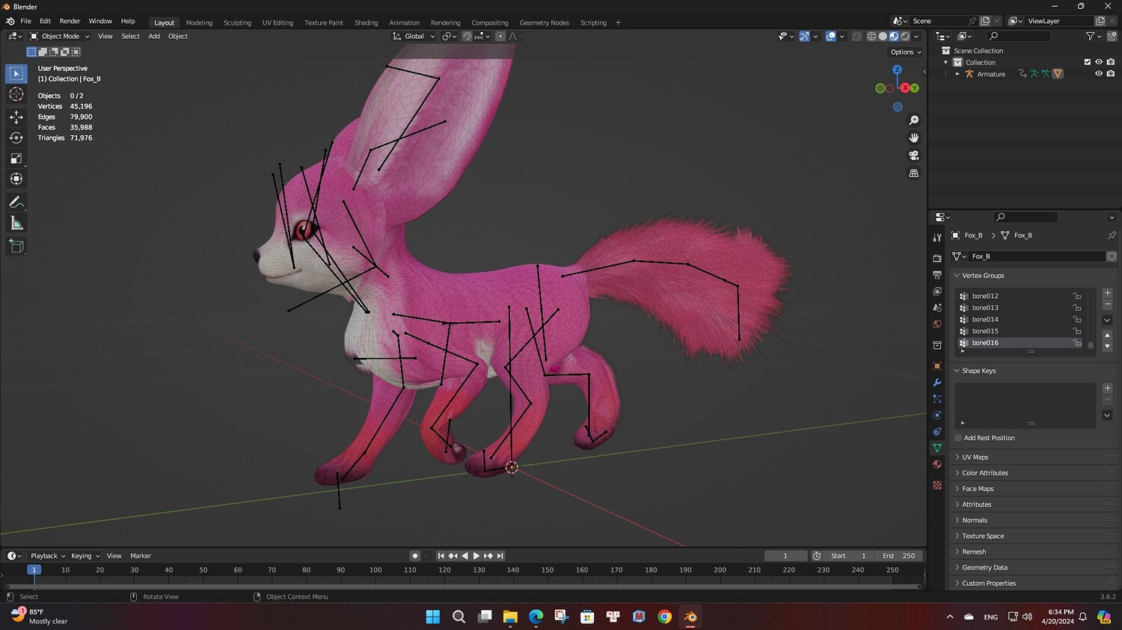1122x630 pixels.
Task: Open the Render menu
Action: pyautogui.click(x=70, y=21)
